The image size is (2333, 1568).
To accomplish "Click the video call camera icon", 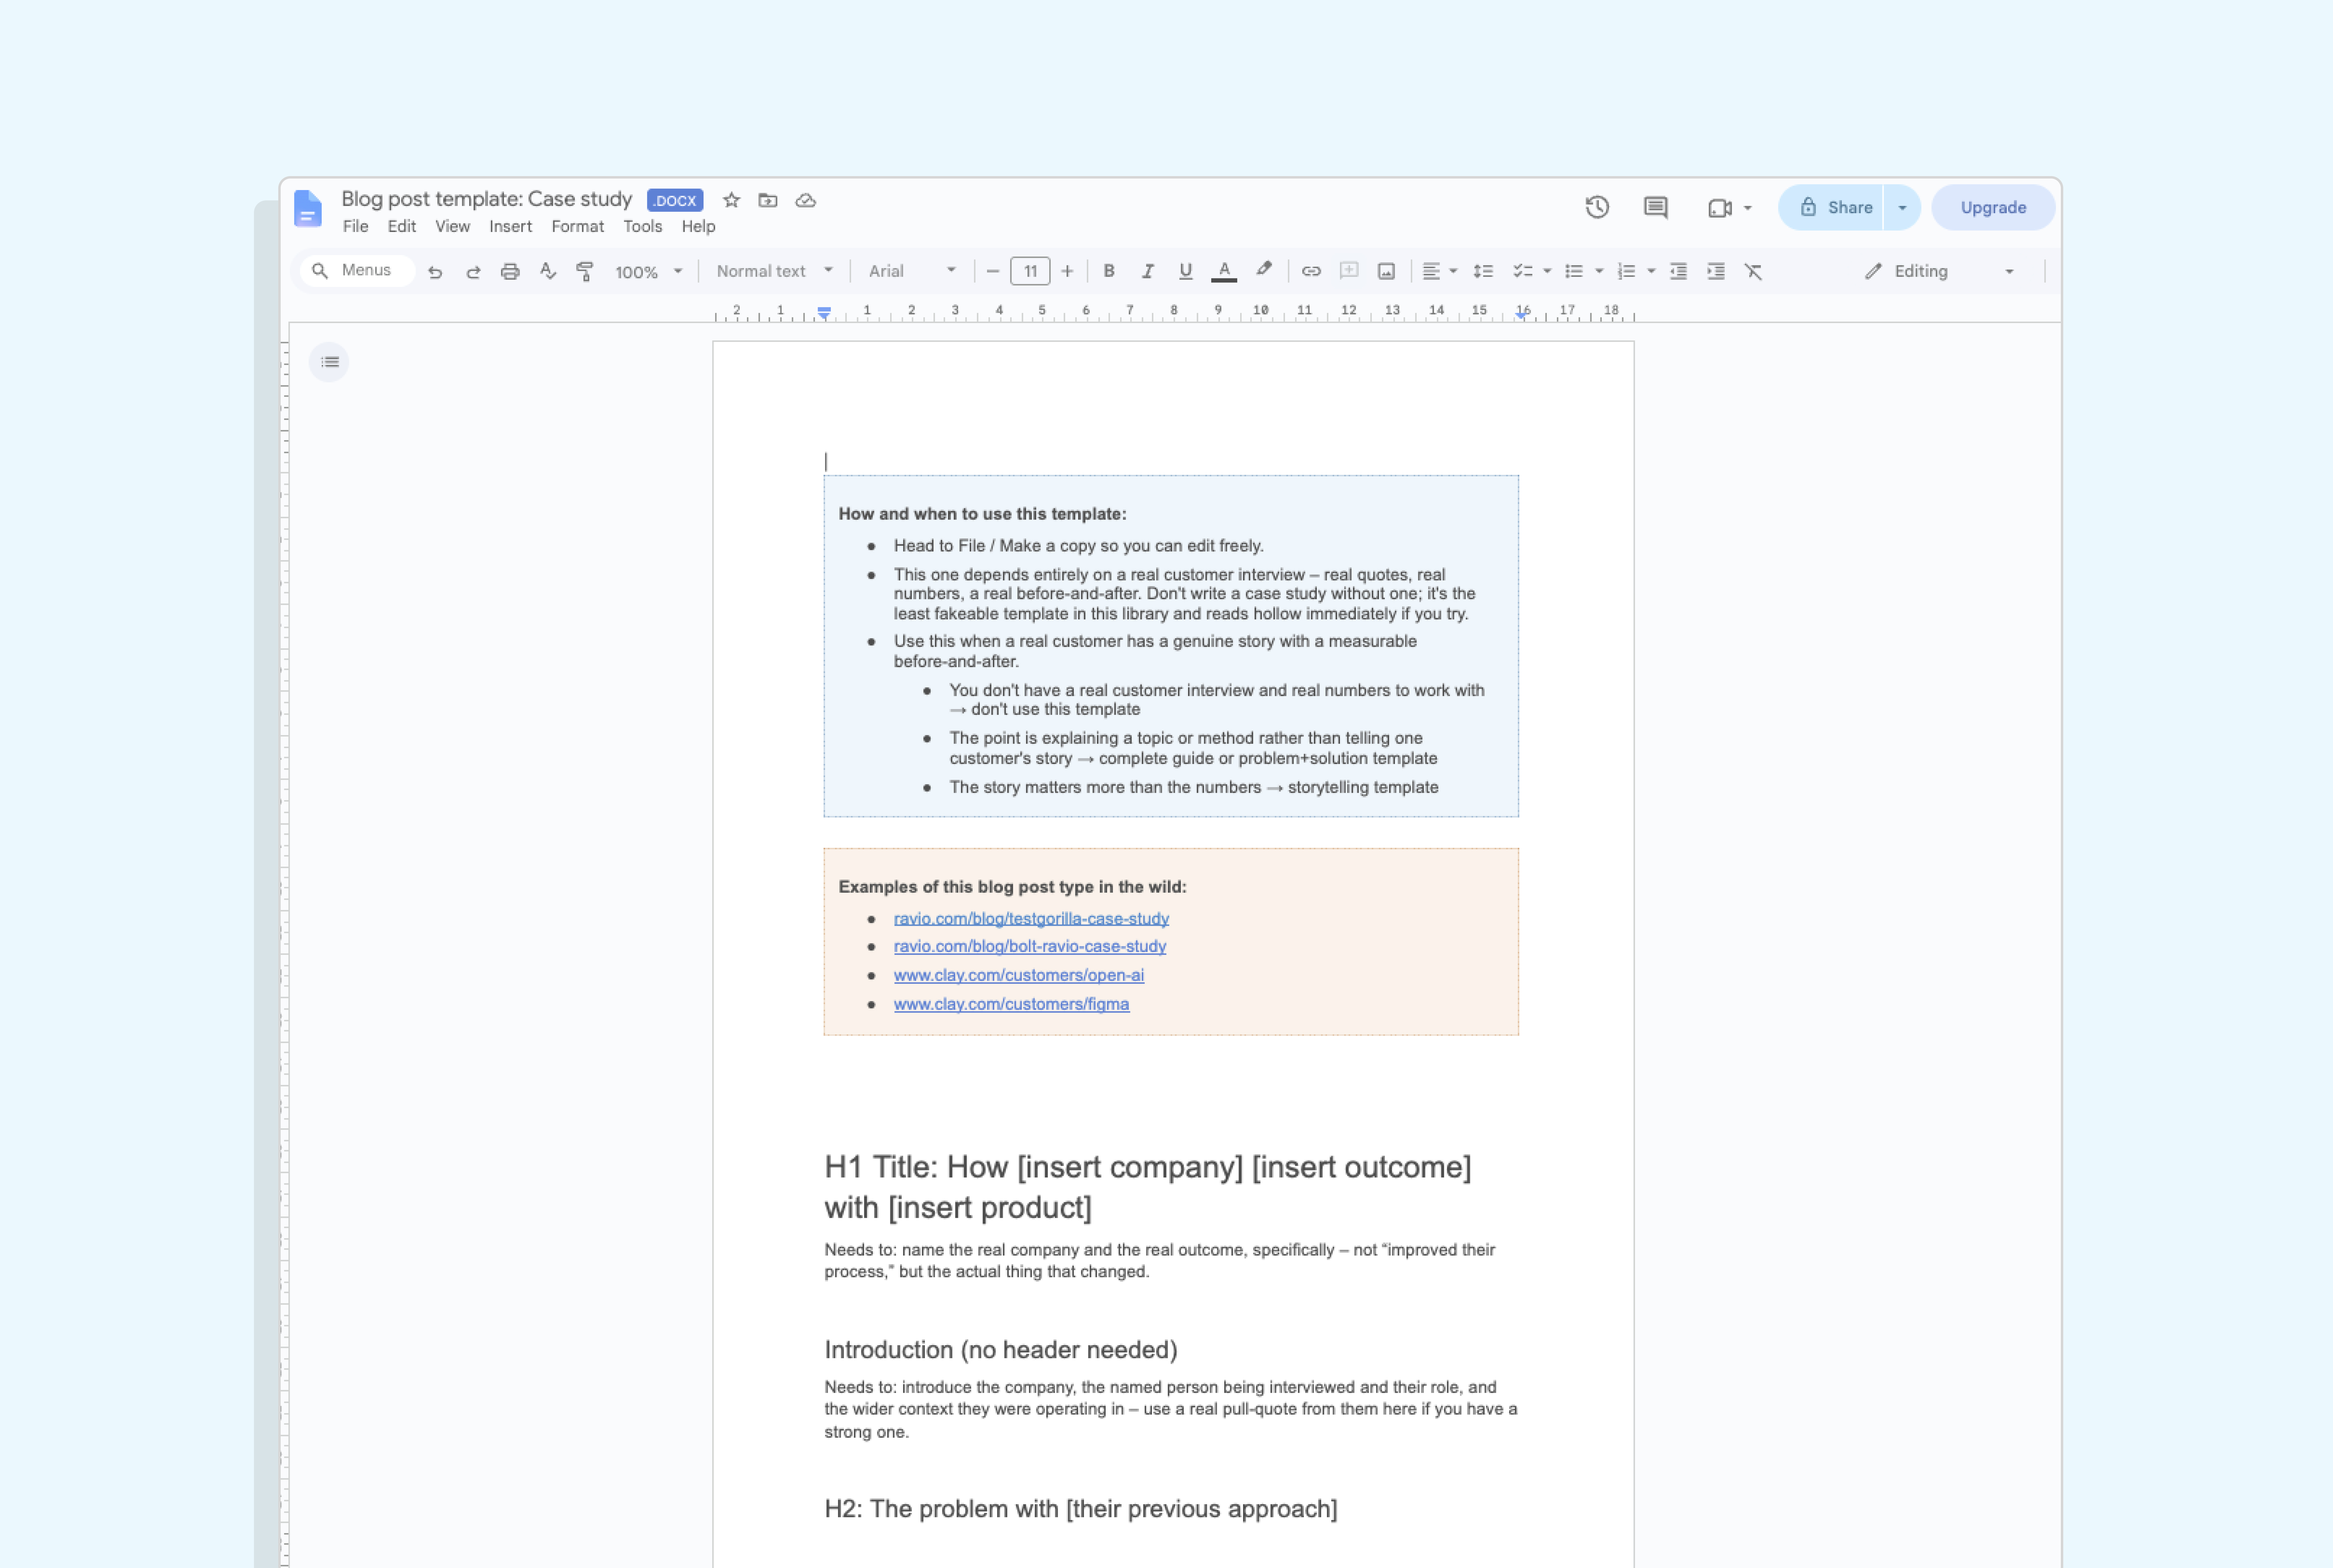I will pos(1720,208).
